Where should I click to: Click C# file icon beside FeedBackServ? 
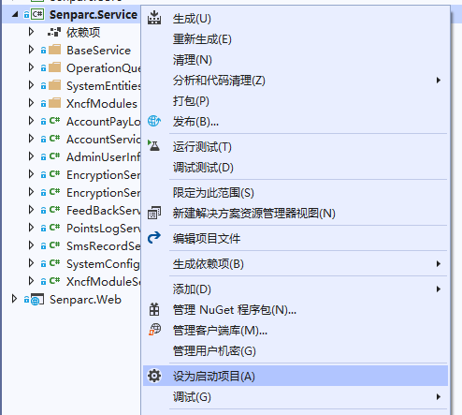55,210
